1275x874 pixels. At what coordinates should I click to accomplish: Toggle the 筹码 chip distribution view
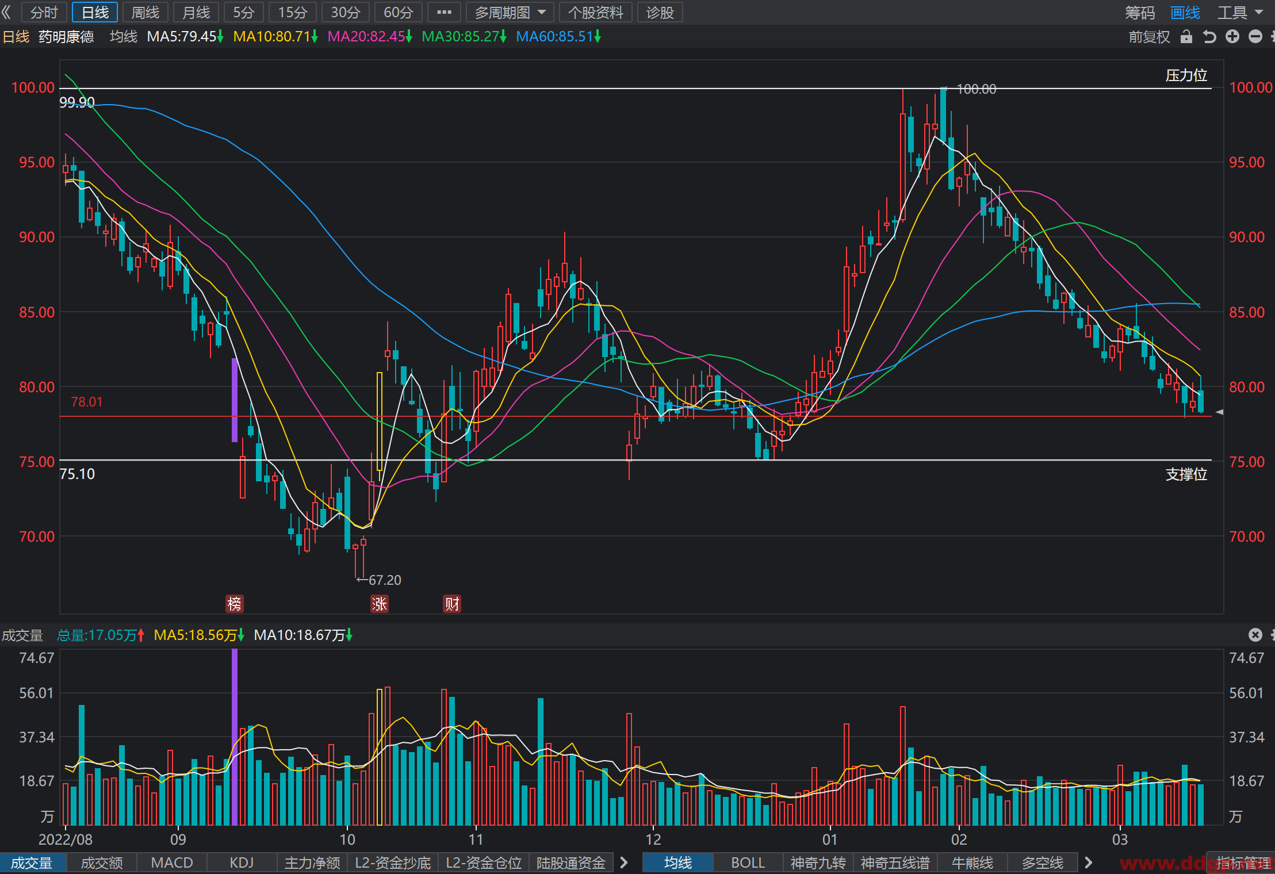click(x=1140, y=13)
